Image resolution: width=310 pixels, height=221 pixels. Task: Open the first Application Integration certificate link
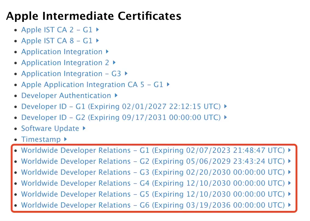[62, 52]
